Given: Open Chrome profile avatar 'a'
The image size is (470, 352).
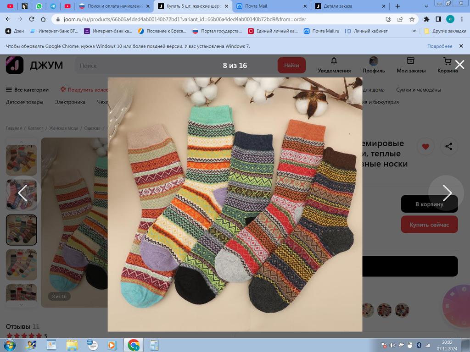Looking at the screenshot, I should tap(450, 19).
